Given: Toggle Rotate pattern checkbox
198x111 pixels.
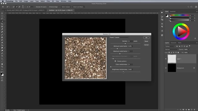Looking at the screenshot, I should (x=115, y=61).
